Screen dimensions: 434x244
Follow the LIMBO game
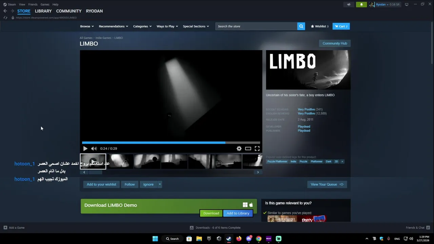130,184
